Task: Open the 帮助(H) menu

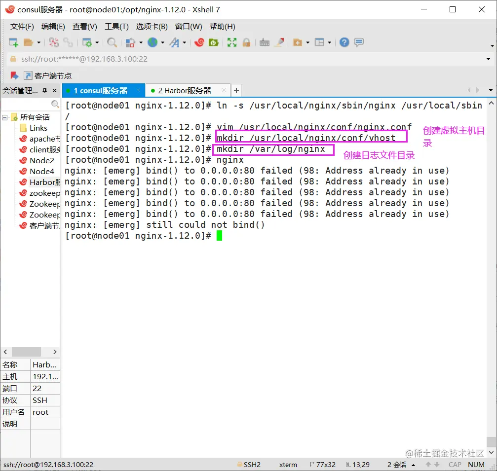Action: pos(222,27)
